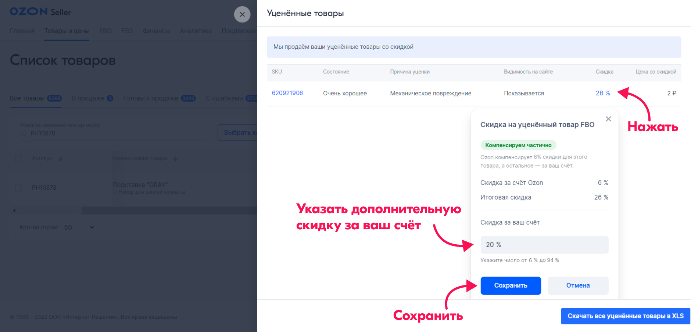Viewport: 691px width, 332px height.
Task: Click the Компенсируем частично badge
Action: click(x=518, y=145)
